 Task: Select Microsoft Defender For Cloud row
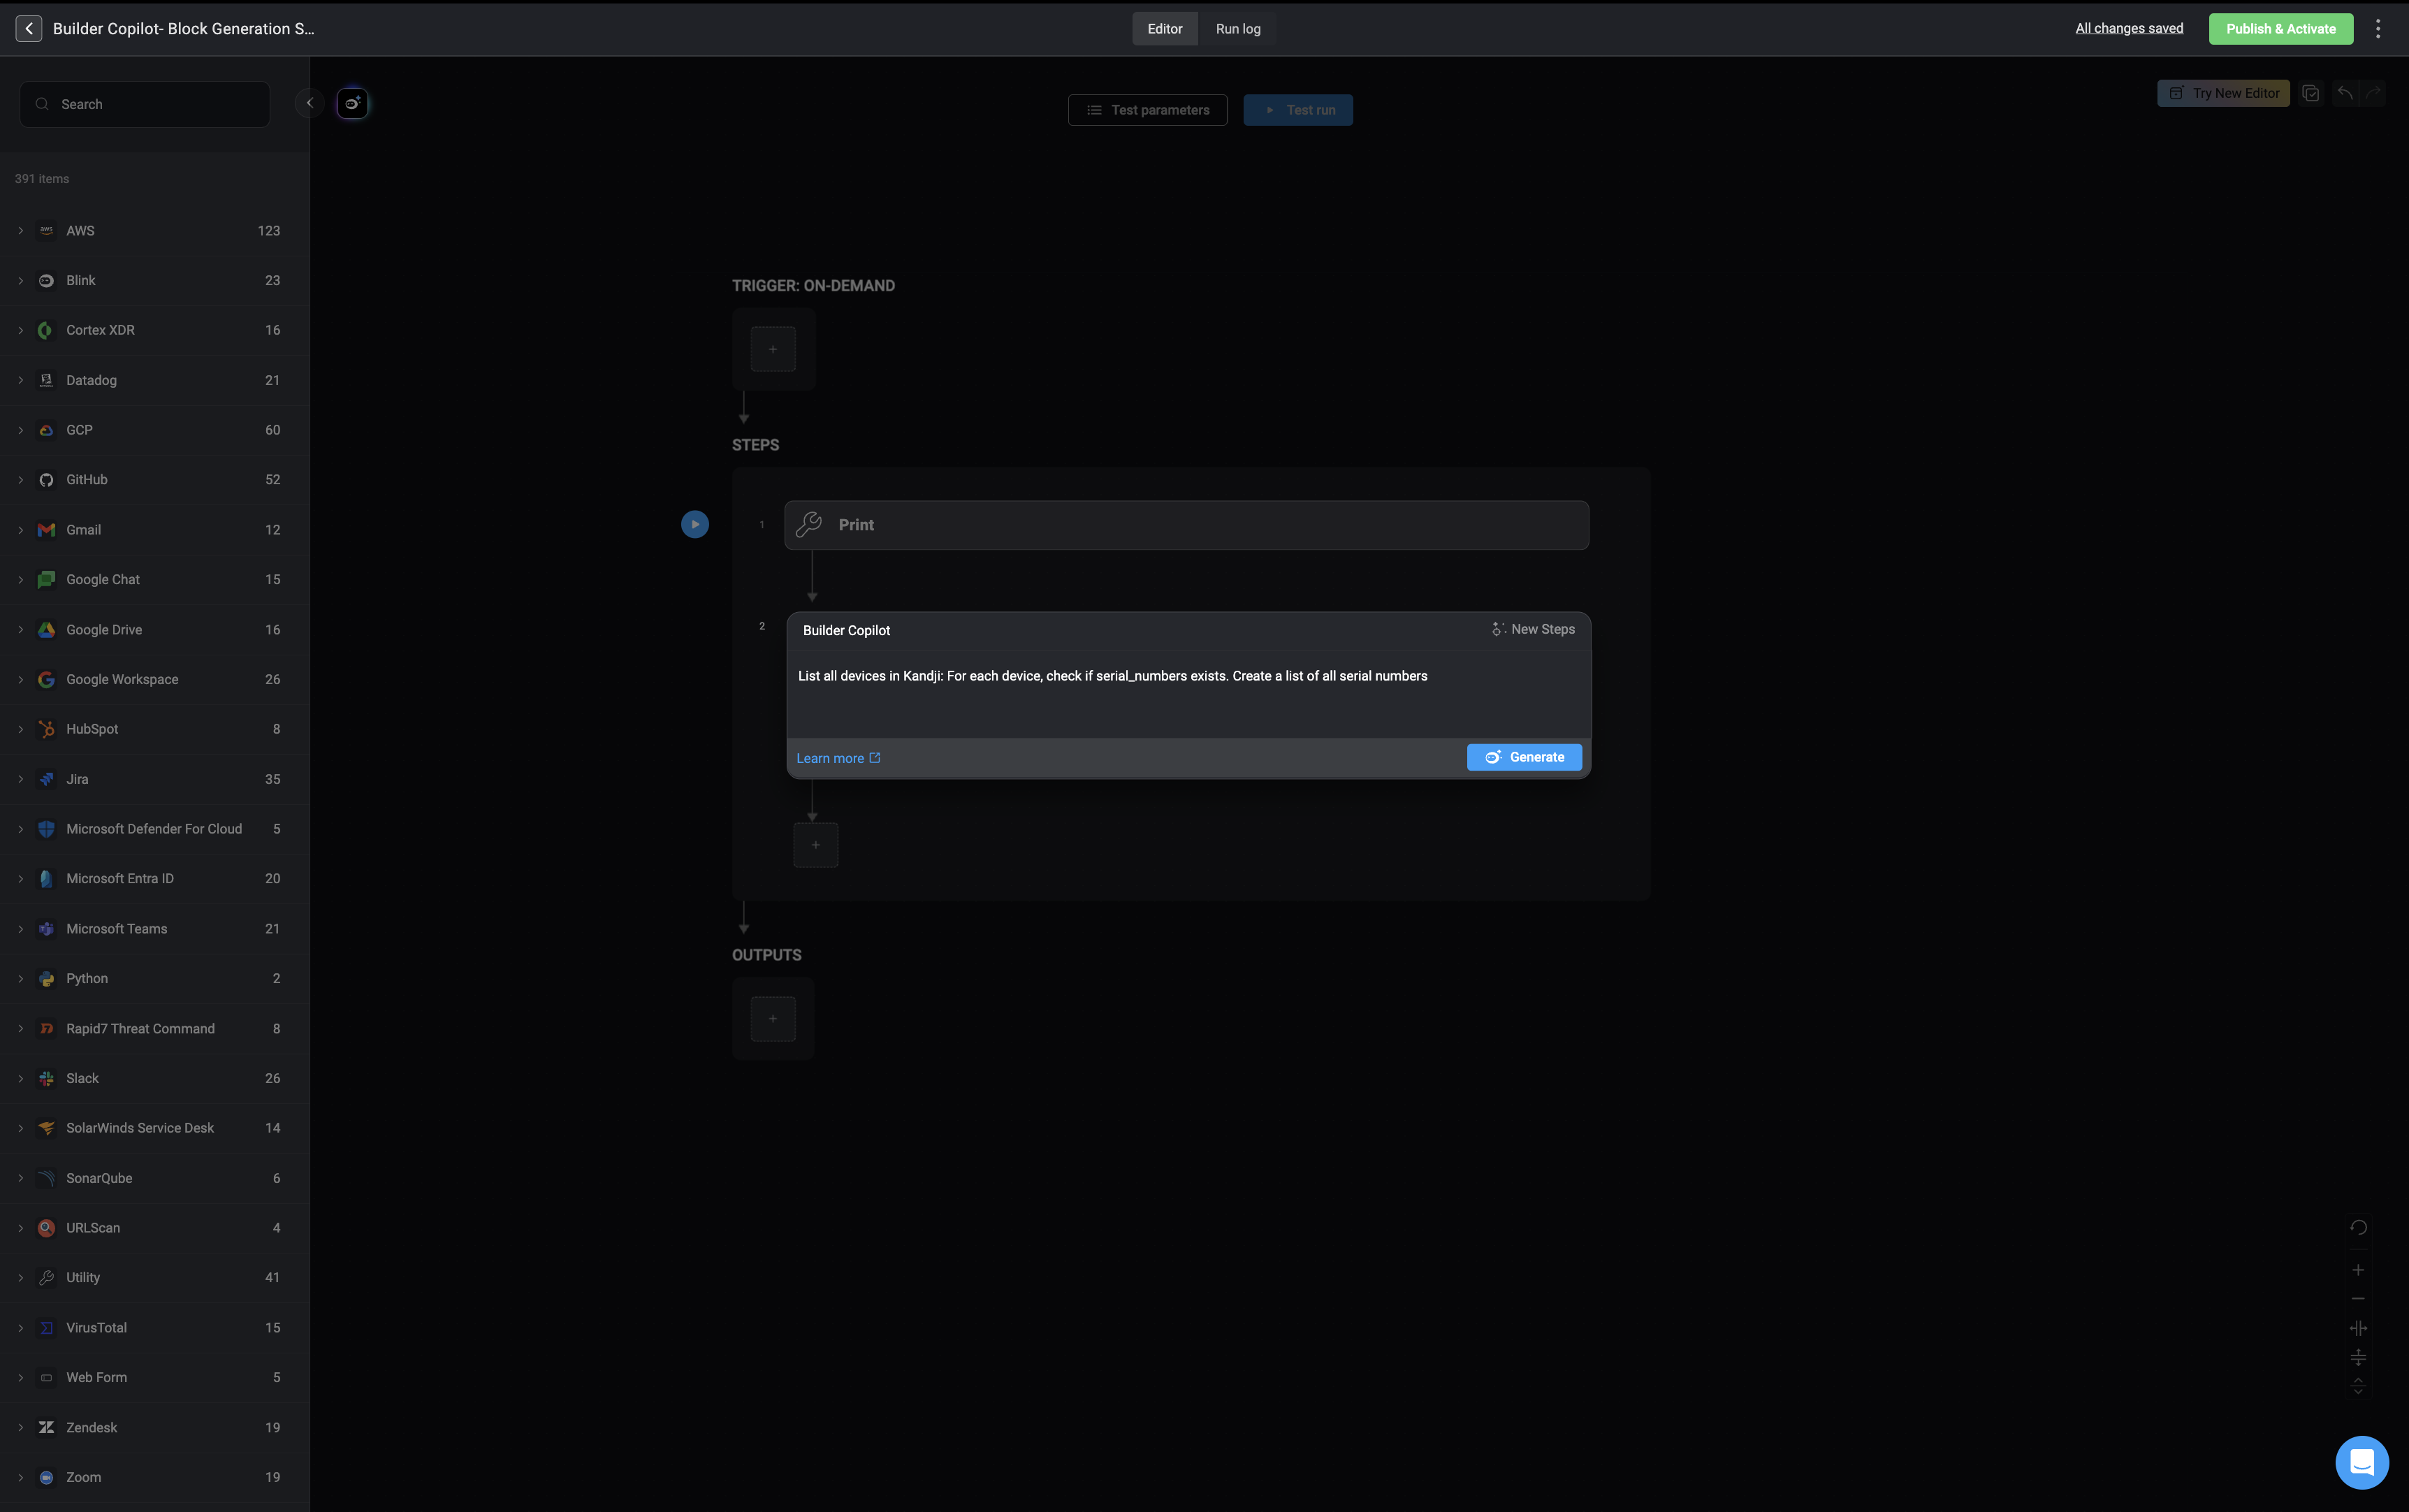click(x=155, y=829)
